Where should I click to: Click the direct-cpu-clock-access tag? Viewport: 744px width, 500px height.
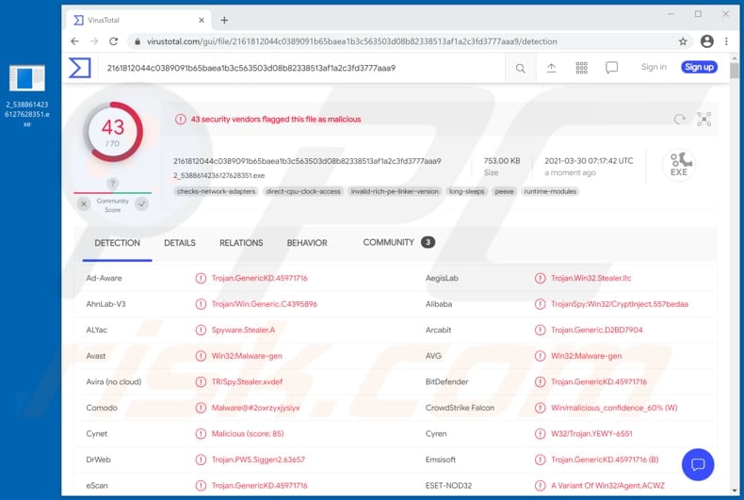303,192
